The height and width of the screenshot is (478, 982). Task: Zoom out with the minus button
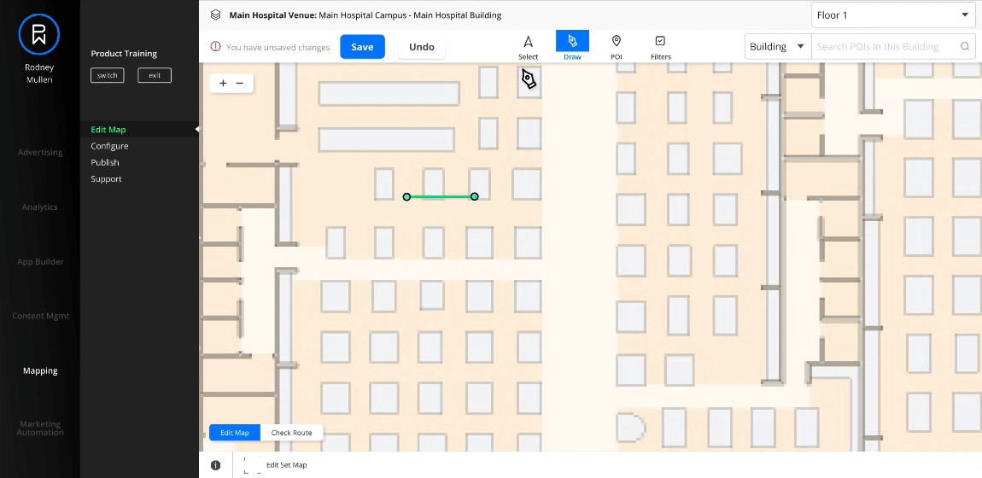pos(239,83)
